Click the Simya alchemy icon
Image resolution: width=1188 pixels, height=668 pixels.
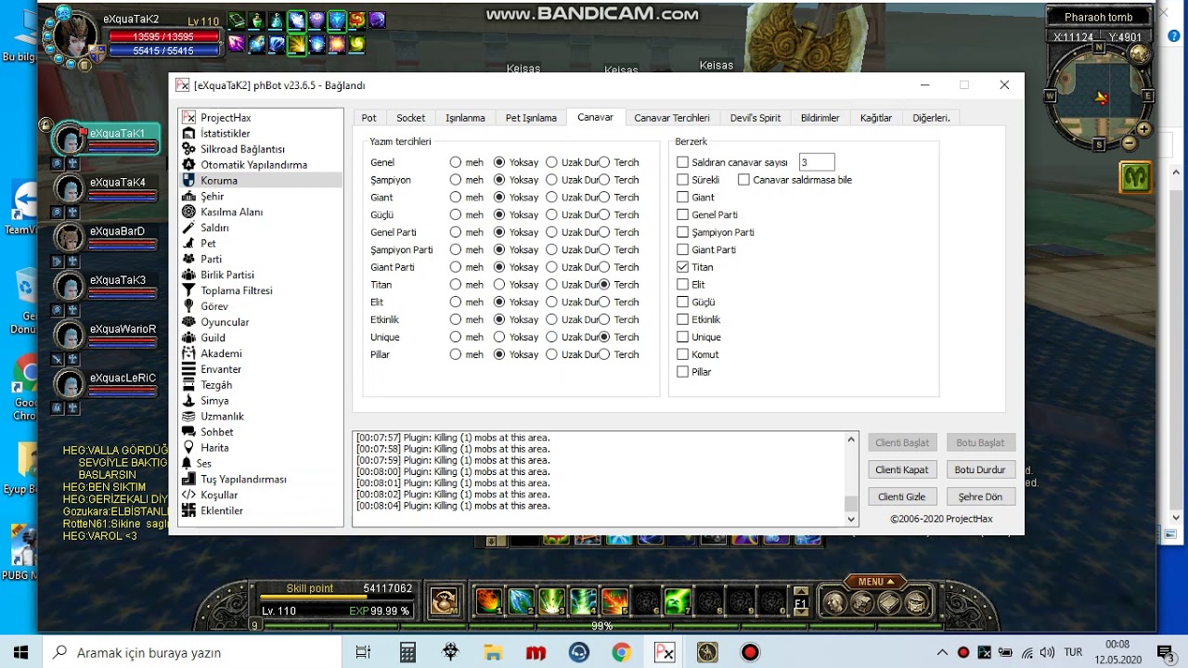click(189, 401)
